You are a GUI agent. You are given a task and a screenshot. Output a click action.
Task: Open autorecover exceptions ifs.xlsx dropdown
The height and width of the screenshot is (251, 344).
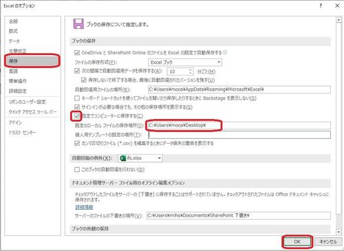140,158
